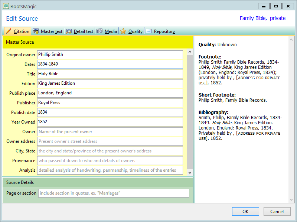Select the Citation pencil icon
The height and width of the screenshot is (222, 297).
click(x=9, y=31)
